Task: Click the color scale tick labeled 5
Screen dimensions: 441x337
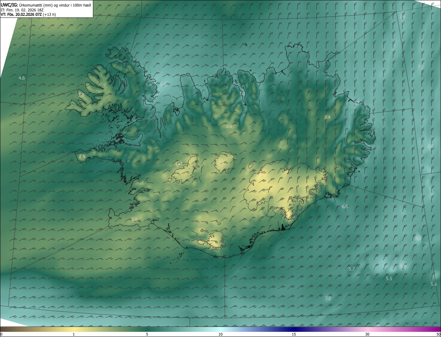Action: point(147,334)
